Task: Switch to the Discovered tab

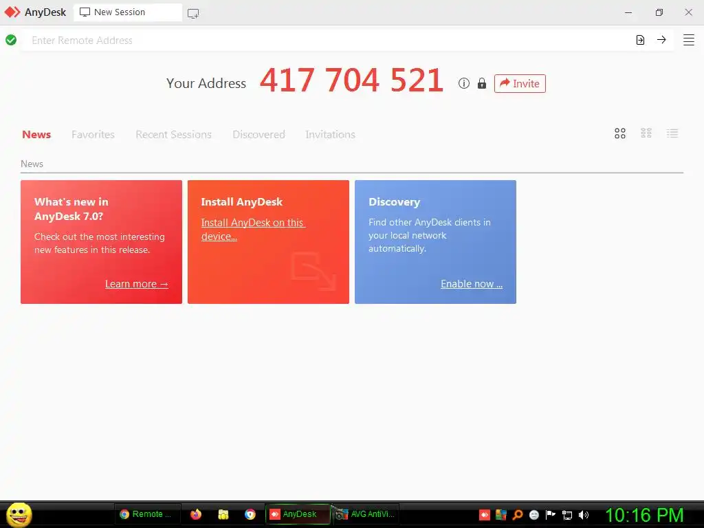Action: (258, 134)
